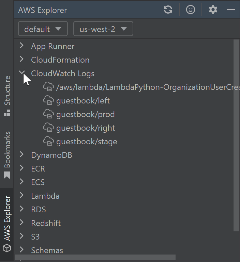Click the smiley feedback icon
240x262 pixels.
[x=190, y=10]
